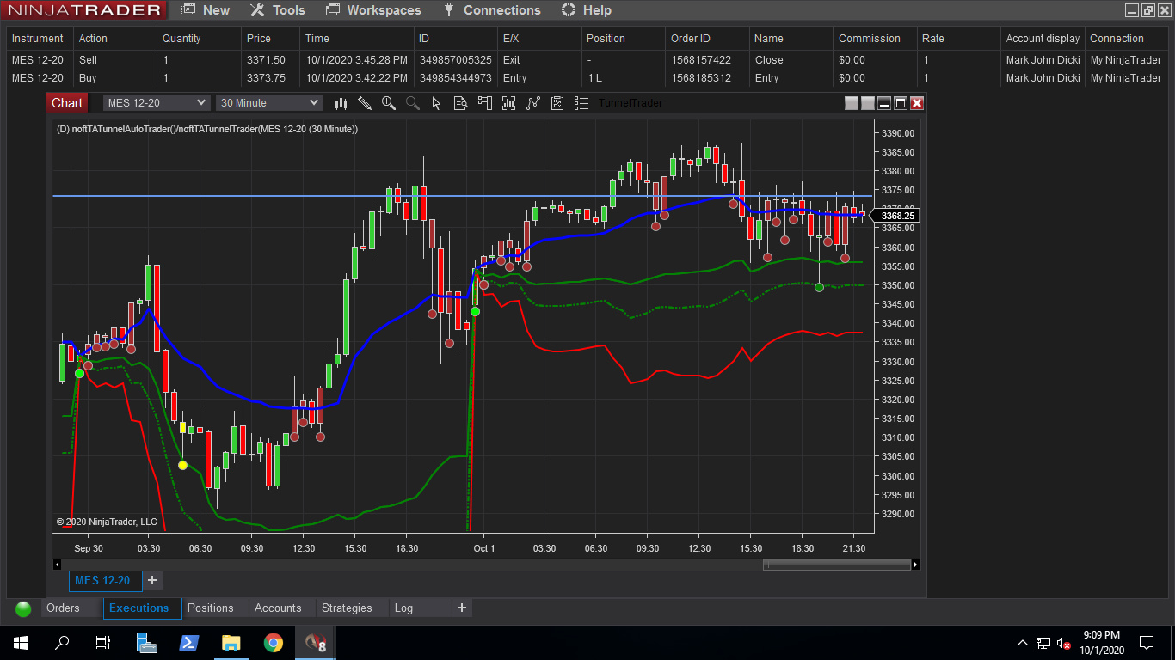Open Google Chrome from the taskbar
This screenshot has width=1175, height=660.
point(274,642)
